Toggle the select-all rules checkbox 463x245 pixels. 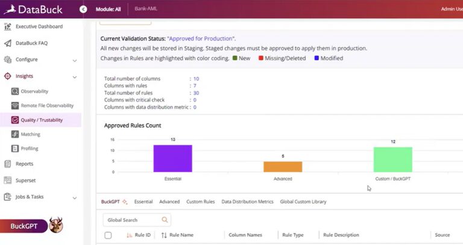(108, 235)
